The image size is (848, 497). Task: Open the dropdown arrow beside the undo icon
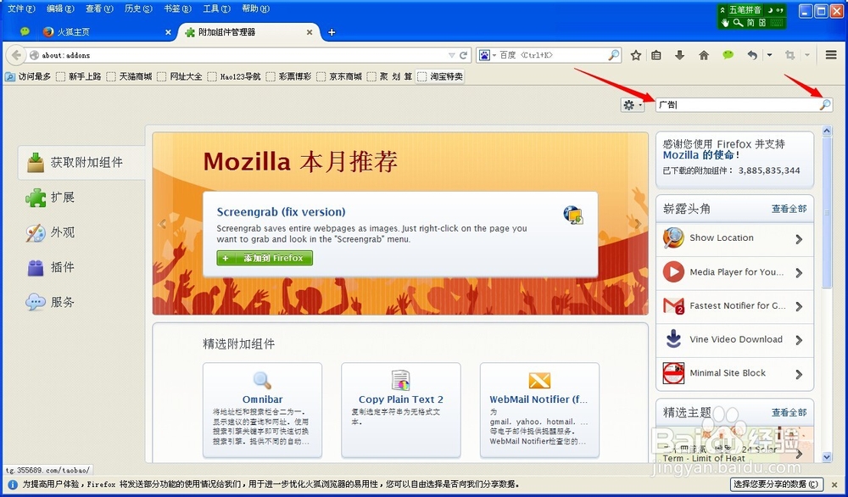pos(770,55)
